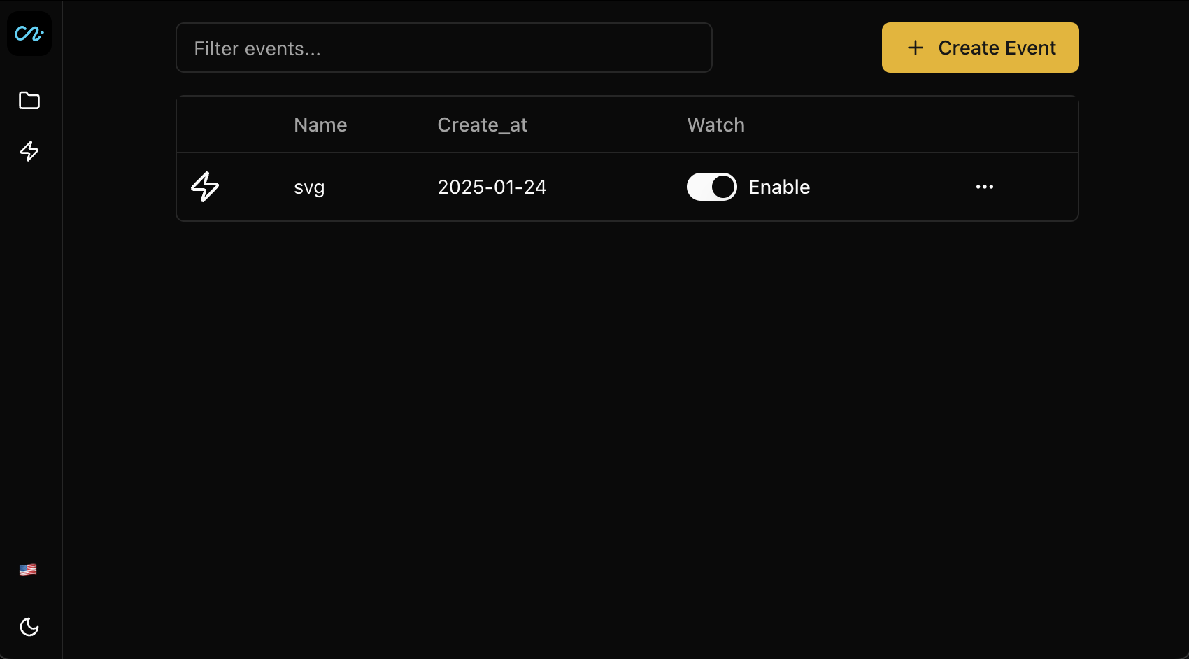
Task: Click the Create Event button
Action: (x=981, y=48)
